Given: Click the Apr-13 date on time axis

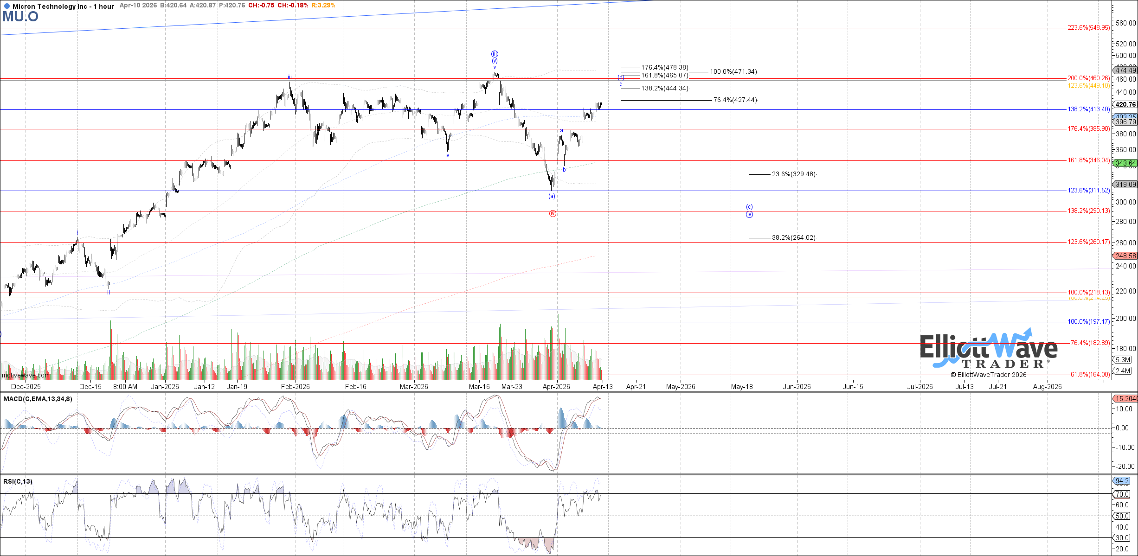Looking at the screenshot, I should tap(603, 387).
